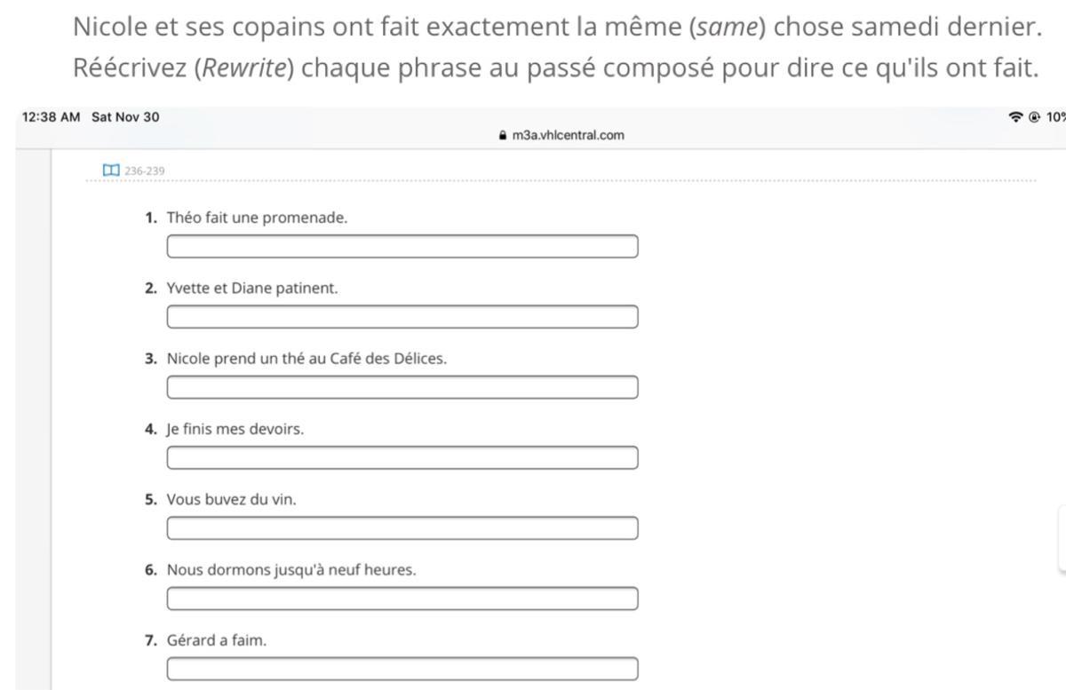Tap the orientation lock status icon

tap(1034, 117)
